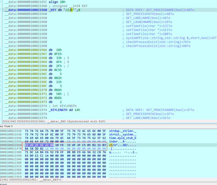Follow xref checkProcessExist(std::string)+7A

pos(158,42)
